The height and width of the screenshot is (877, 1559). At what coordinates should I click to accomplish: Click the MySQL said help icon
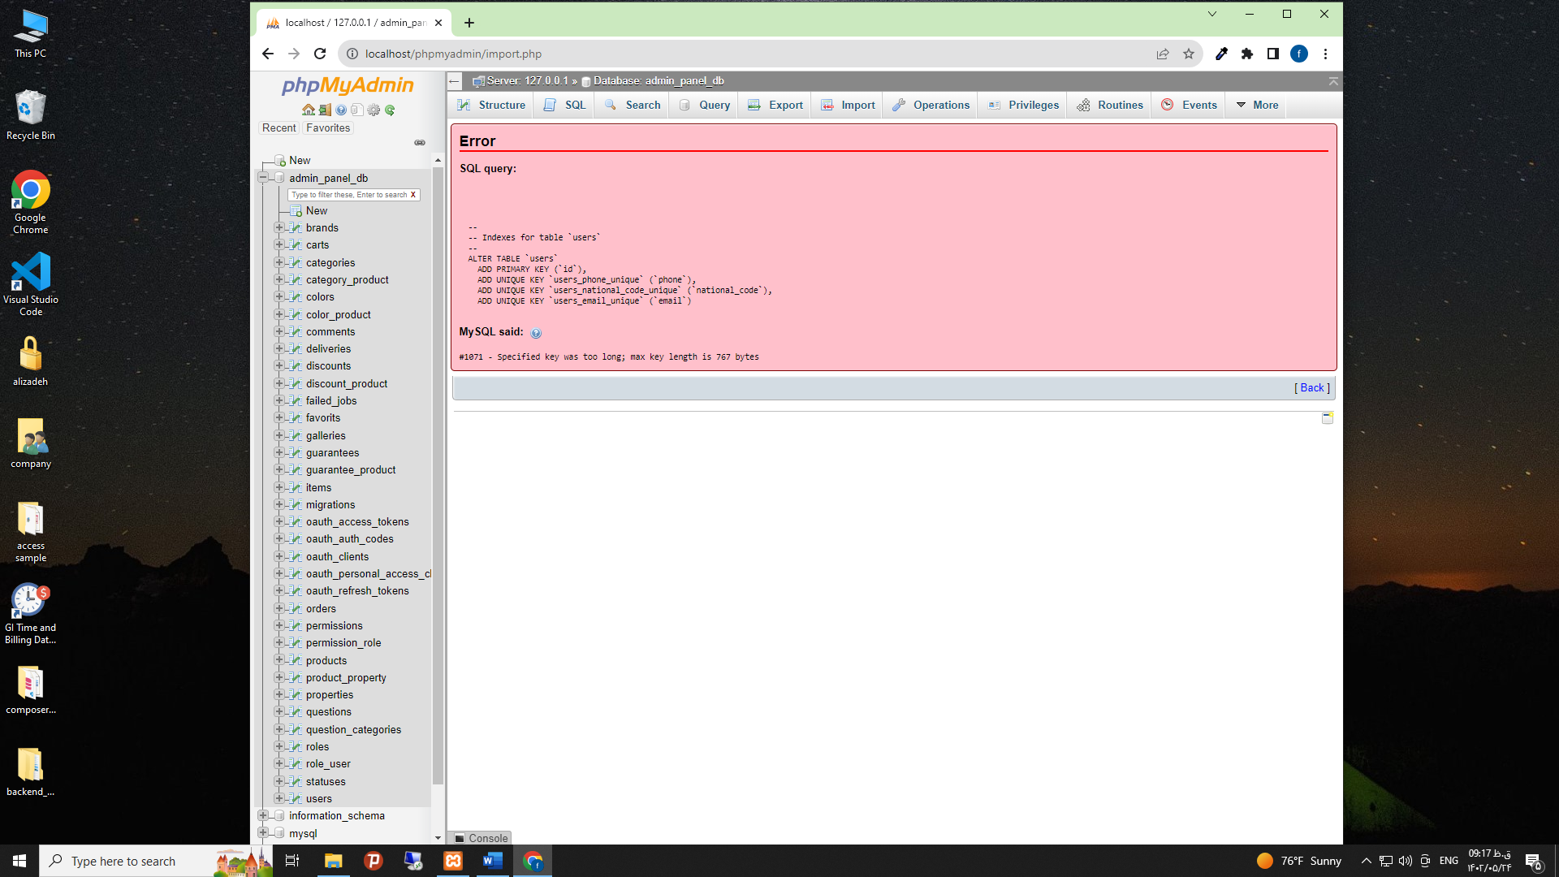click(536, 333)
